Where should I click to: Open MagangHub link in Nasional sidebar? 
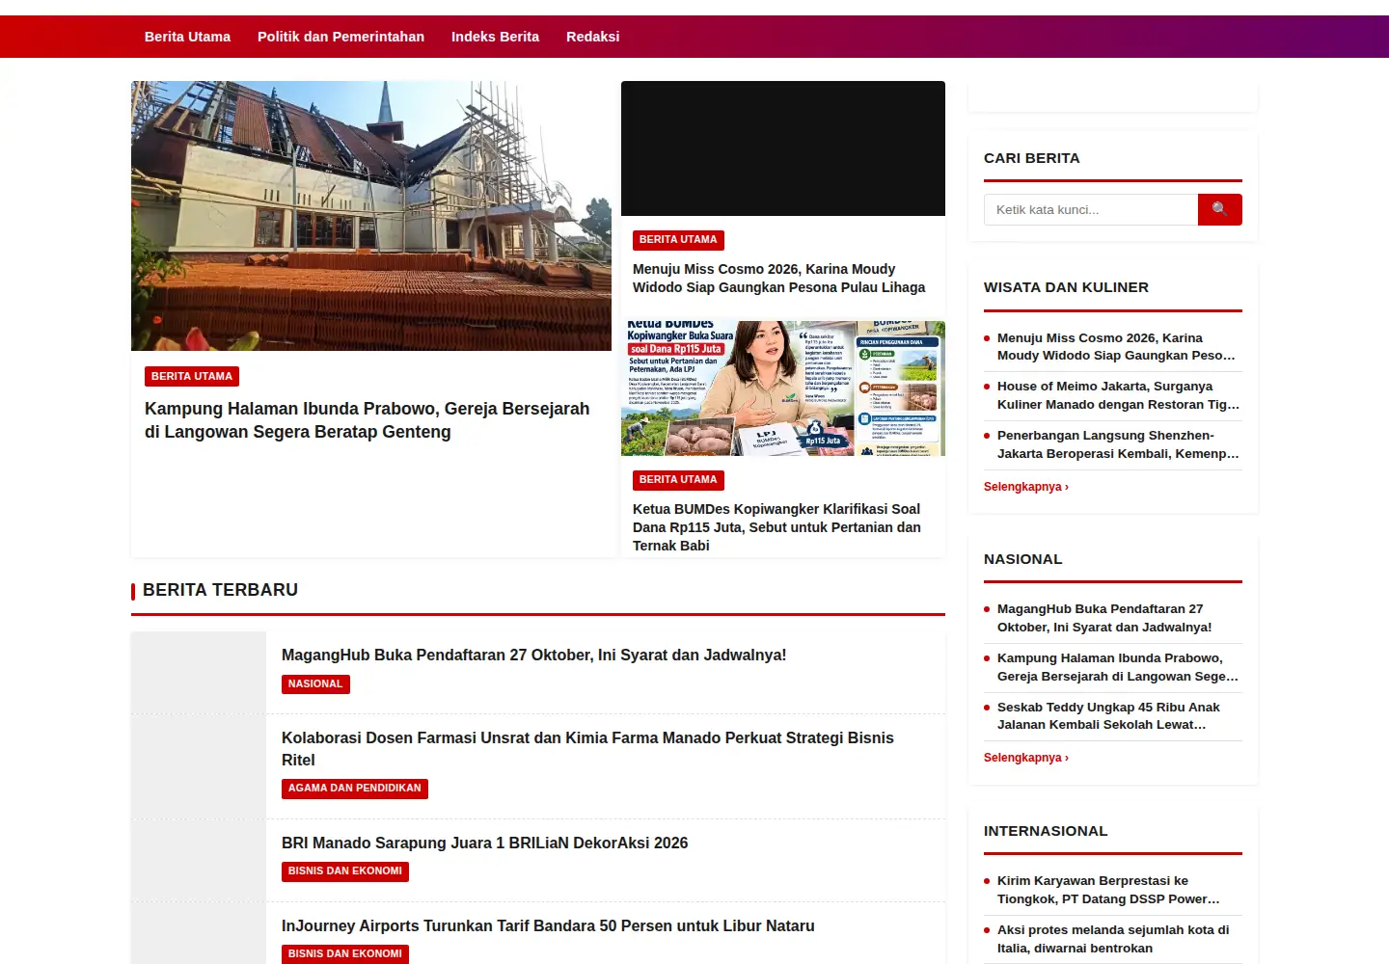click(1104, 618)
